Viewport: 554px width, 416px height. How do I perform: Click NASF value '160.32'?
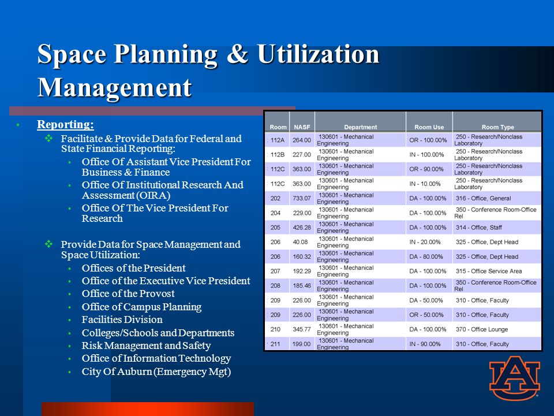coord(302,257)
